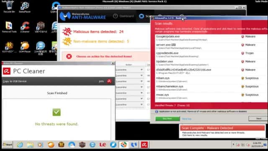268x151 pixels.
Task: Click the Scan Complete Malware Detected notification
Action: coord(222,128)
